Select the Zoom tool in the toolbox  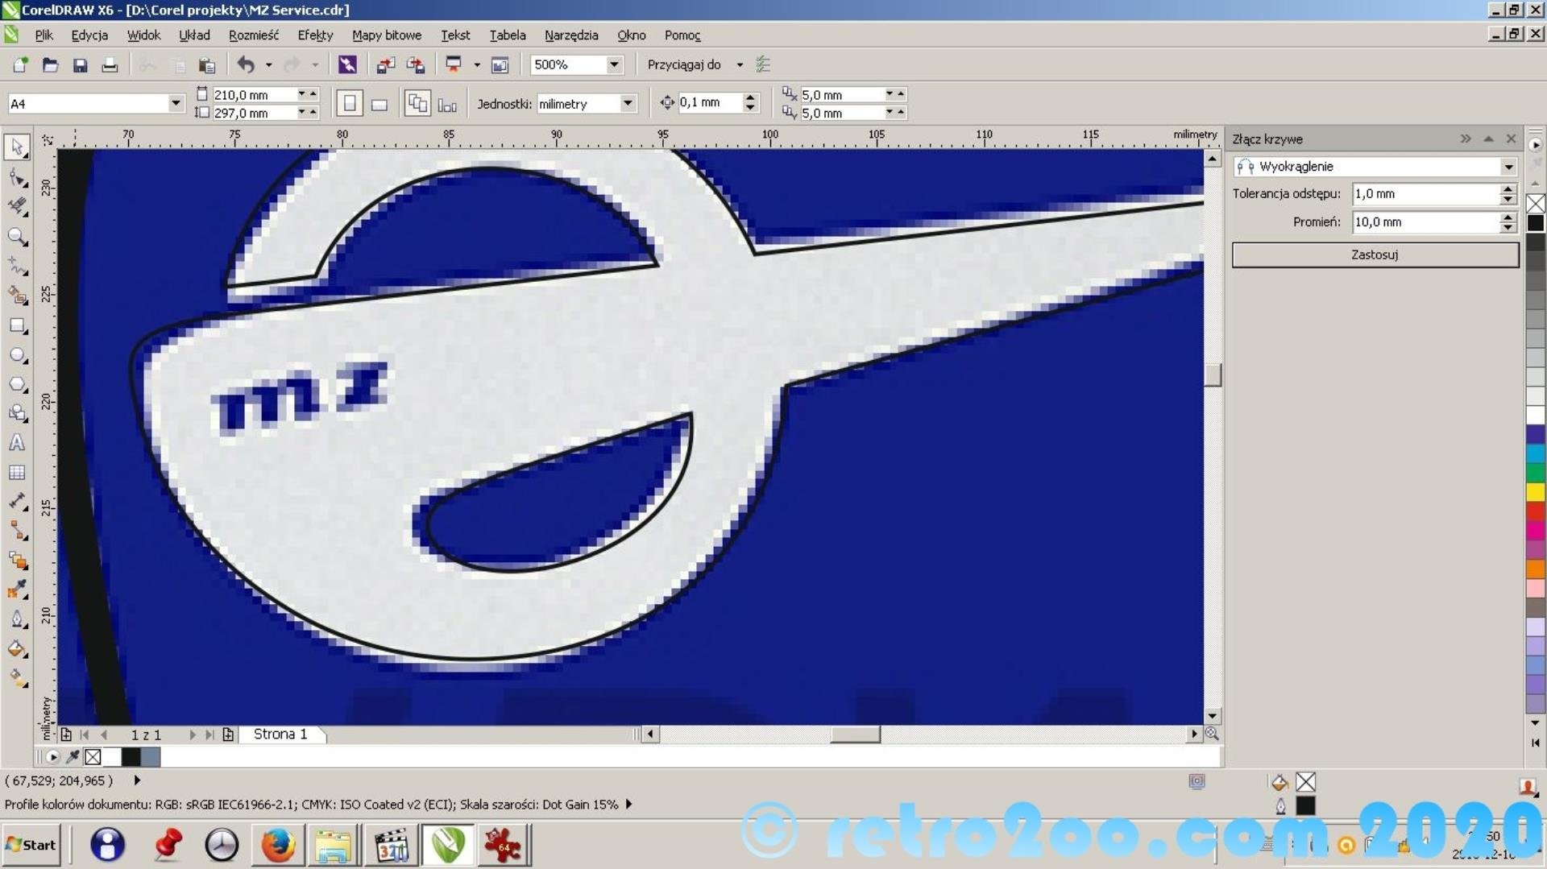[16, 237]
